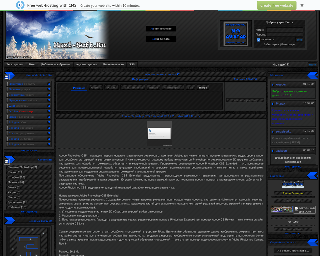The width and height of the screenshot is (320, 256).
Task: Switch to the Видео informer tab
Action: pos(153,88)
